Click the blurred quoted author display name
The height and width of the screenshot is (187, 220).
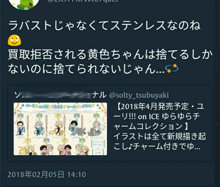[x=60, y=95]
